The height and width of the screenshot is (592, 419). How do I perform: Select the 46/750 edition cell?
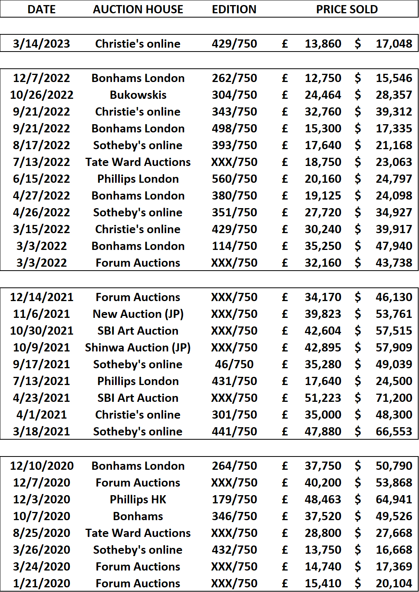234,364
